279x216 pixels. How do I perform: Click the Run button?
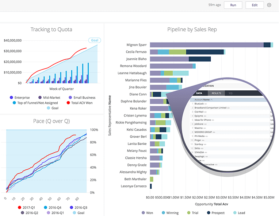[233, 5]
